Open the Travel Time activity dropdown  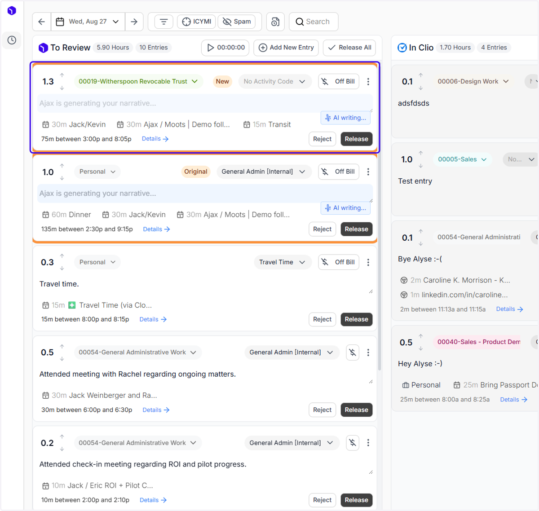click(283, 262)
